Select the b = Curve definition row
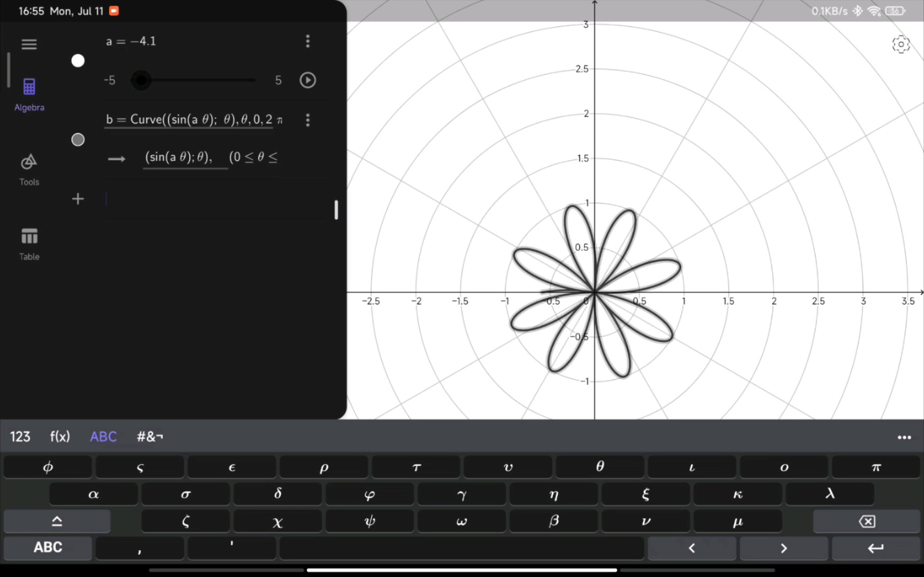Screen dimensions: 924x577 pos(194,120)
